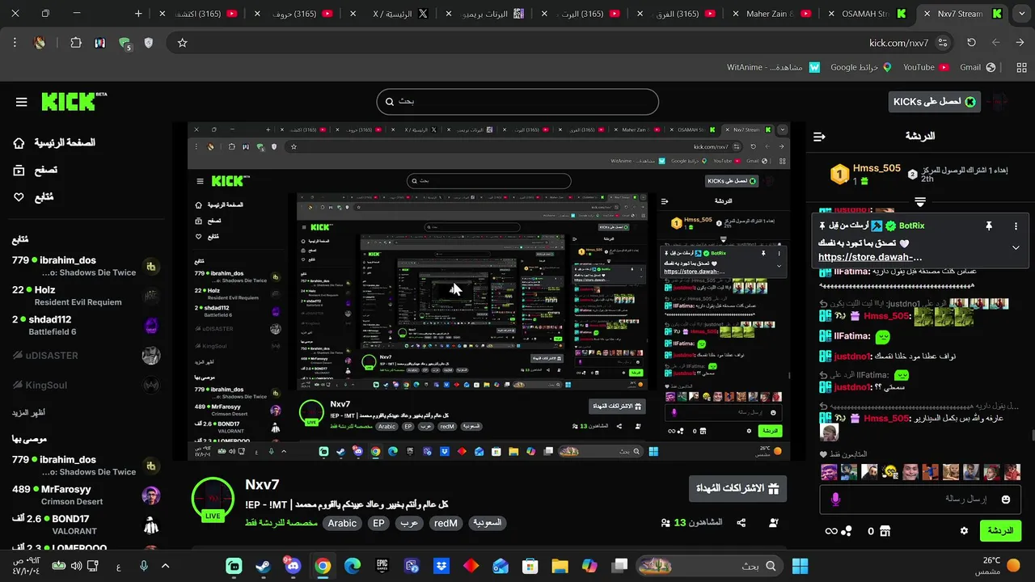Click the purple microphone chat icon
The image size is (1035, 582).
click(835, 500)
